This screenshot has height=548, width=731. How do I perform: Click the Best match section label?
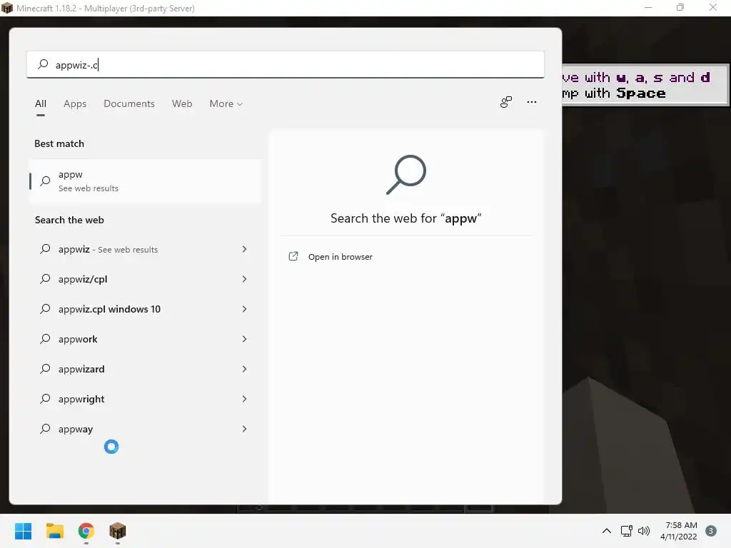[x=59, y=143]
